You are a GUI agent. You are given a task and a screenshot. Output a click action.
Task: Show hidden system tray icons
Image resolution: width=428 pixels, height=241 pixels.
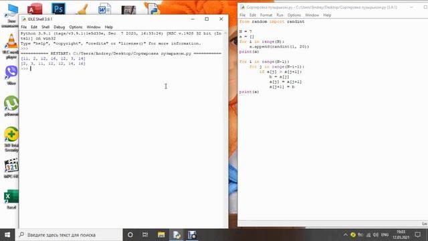[345, 235]
